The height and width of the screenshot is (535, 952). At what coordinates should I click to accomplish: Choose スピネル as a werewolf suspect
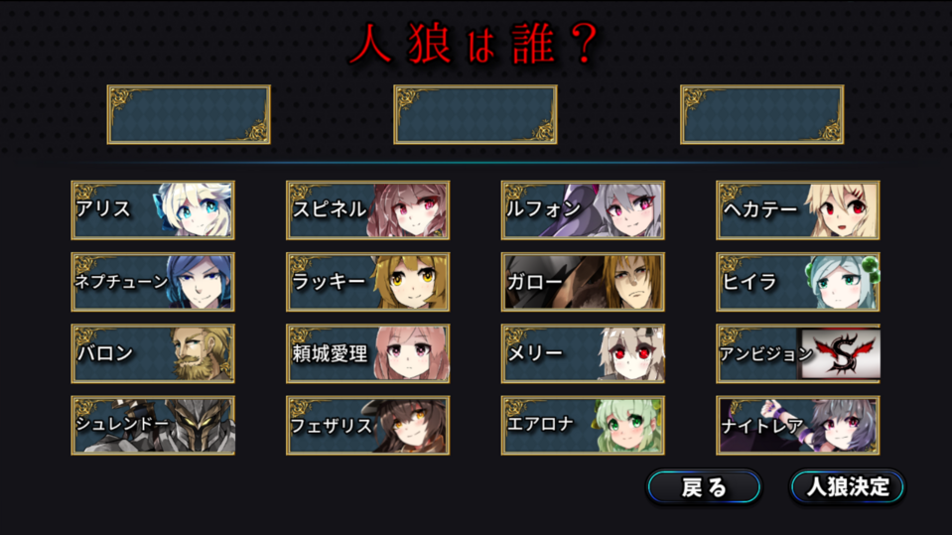[368, 210]
